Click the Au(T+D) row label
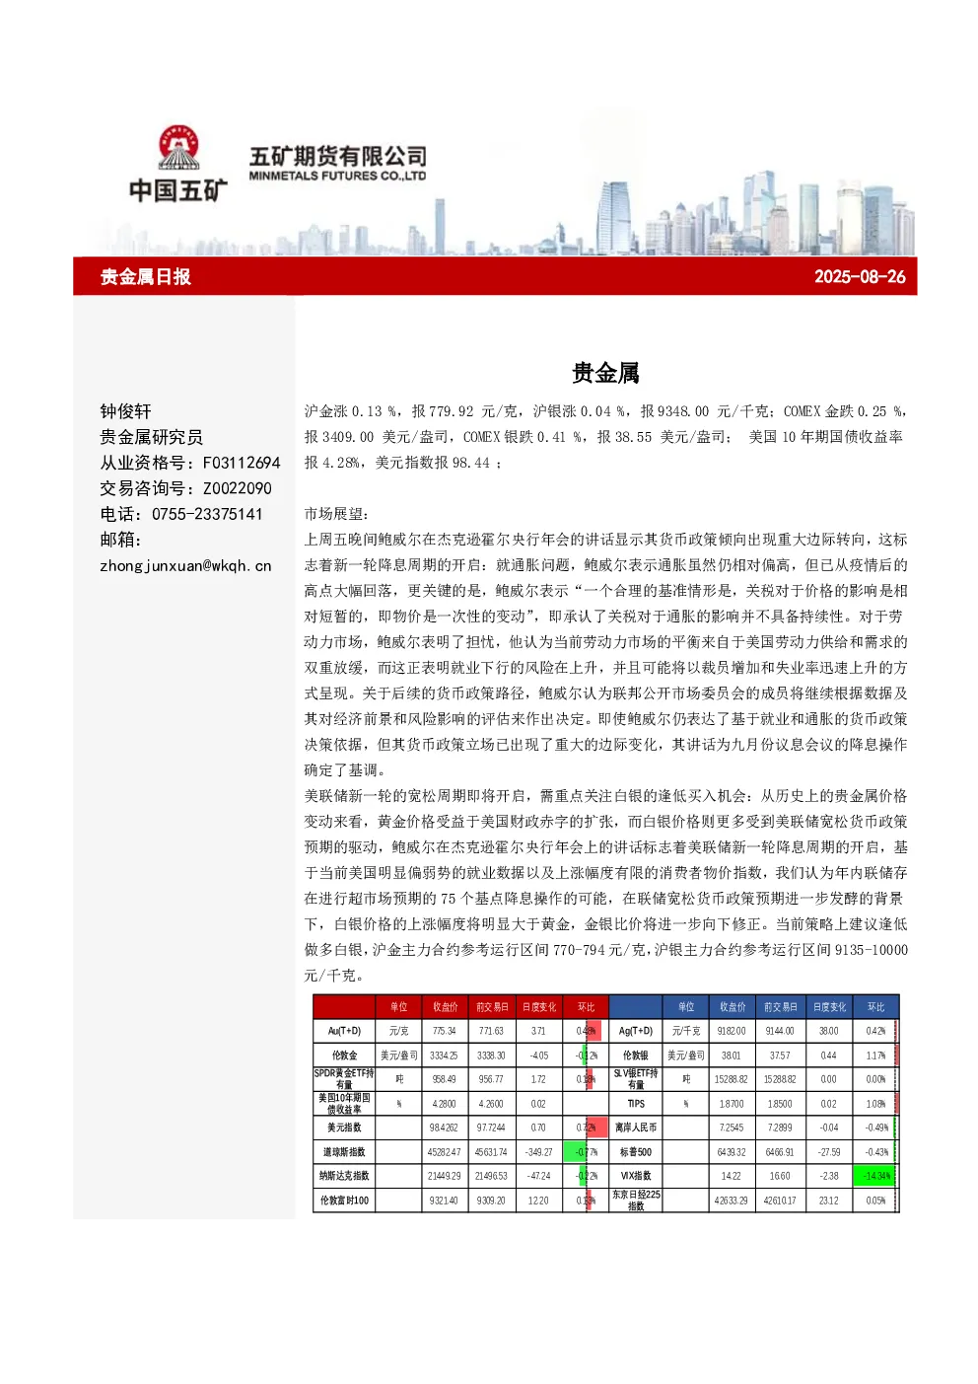Image resolution: width=978 pixels, height=1384 pixels. 344,1031
